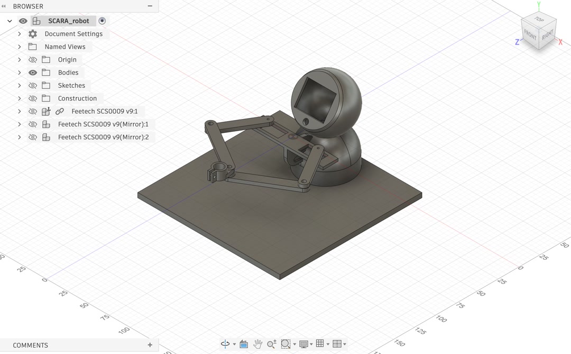
Task: Select SCARA_robot label in browser
Action: click(x=68, y=21)
